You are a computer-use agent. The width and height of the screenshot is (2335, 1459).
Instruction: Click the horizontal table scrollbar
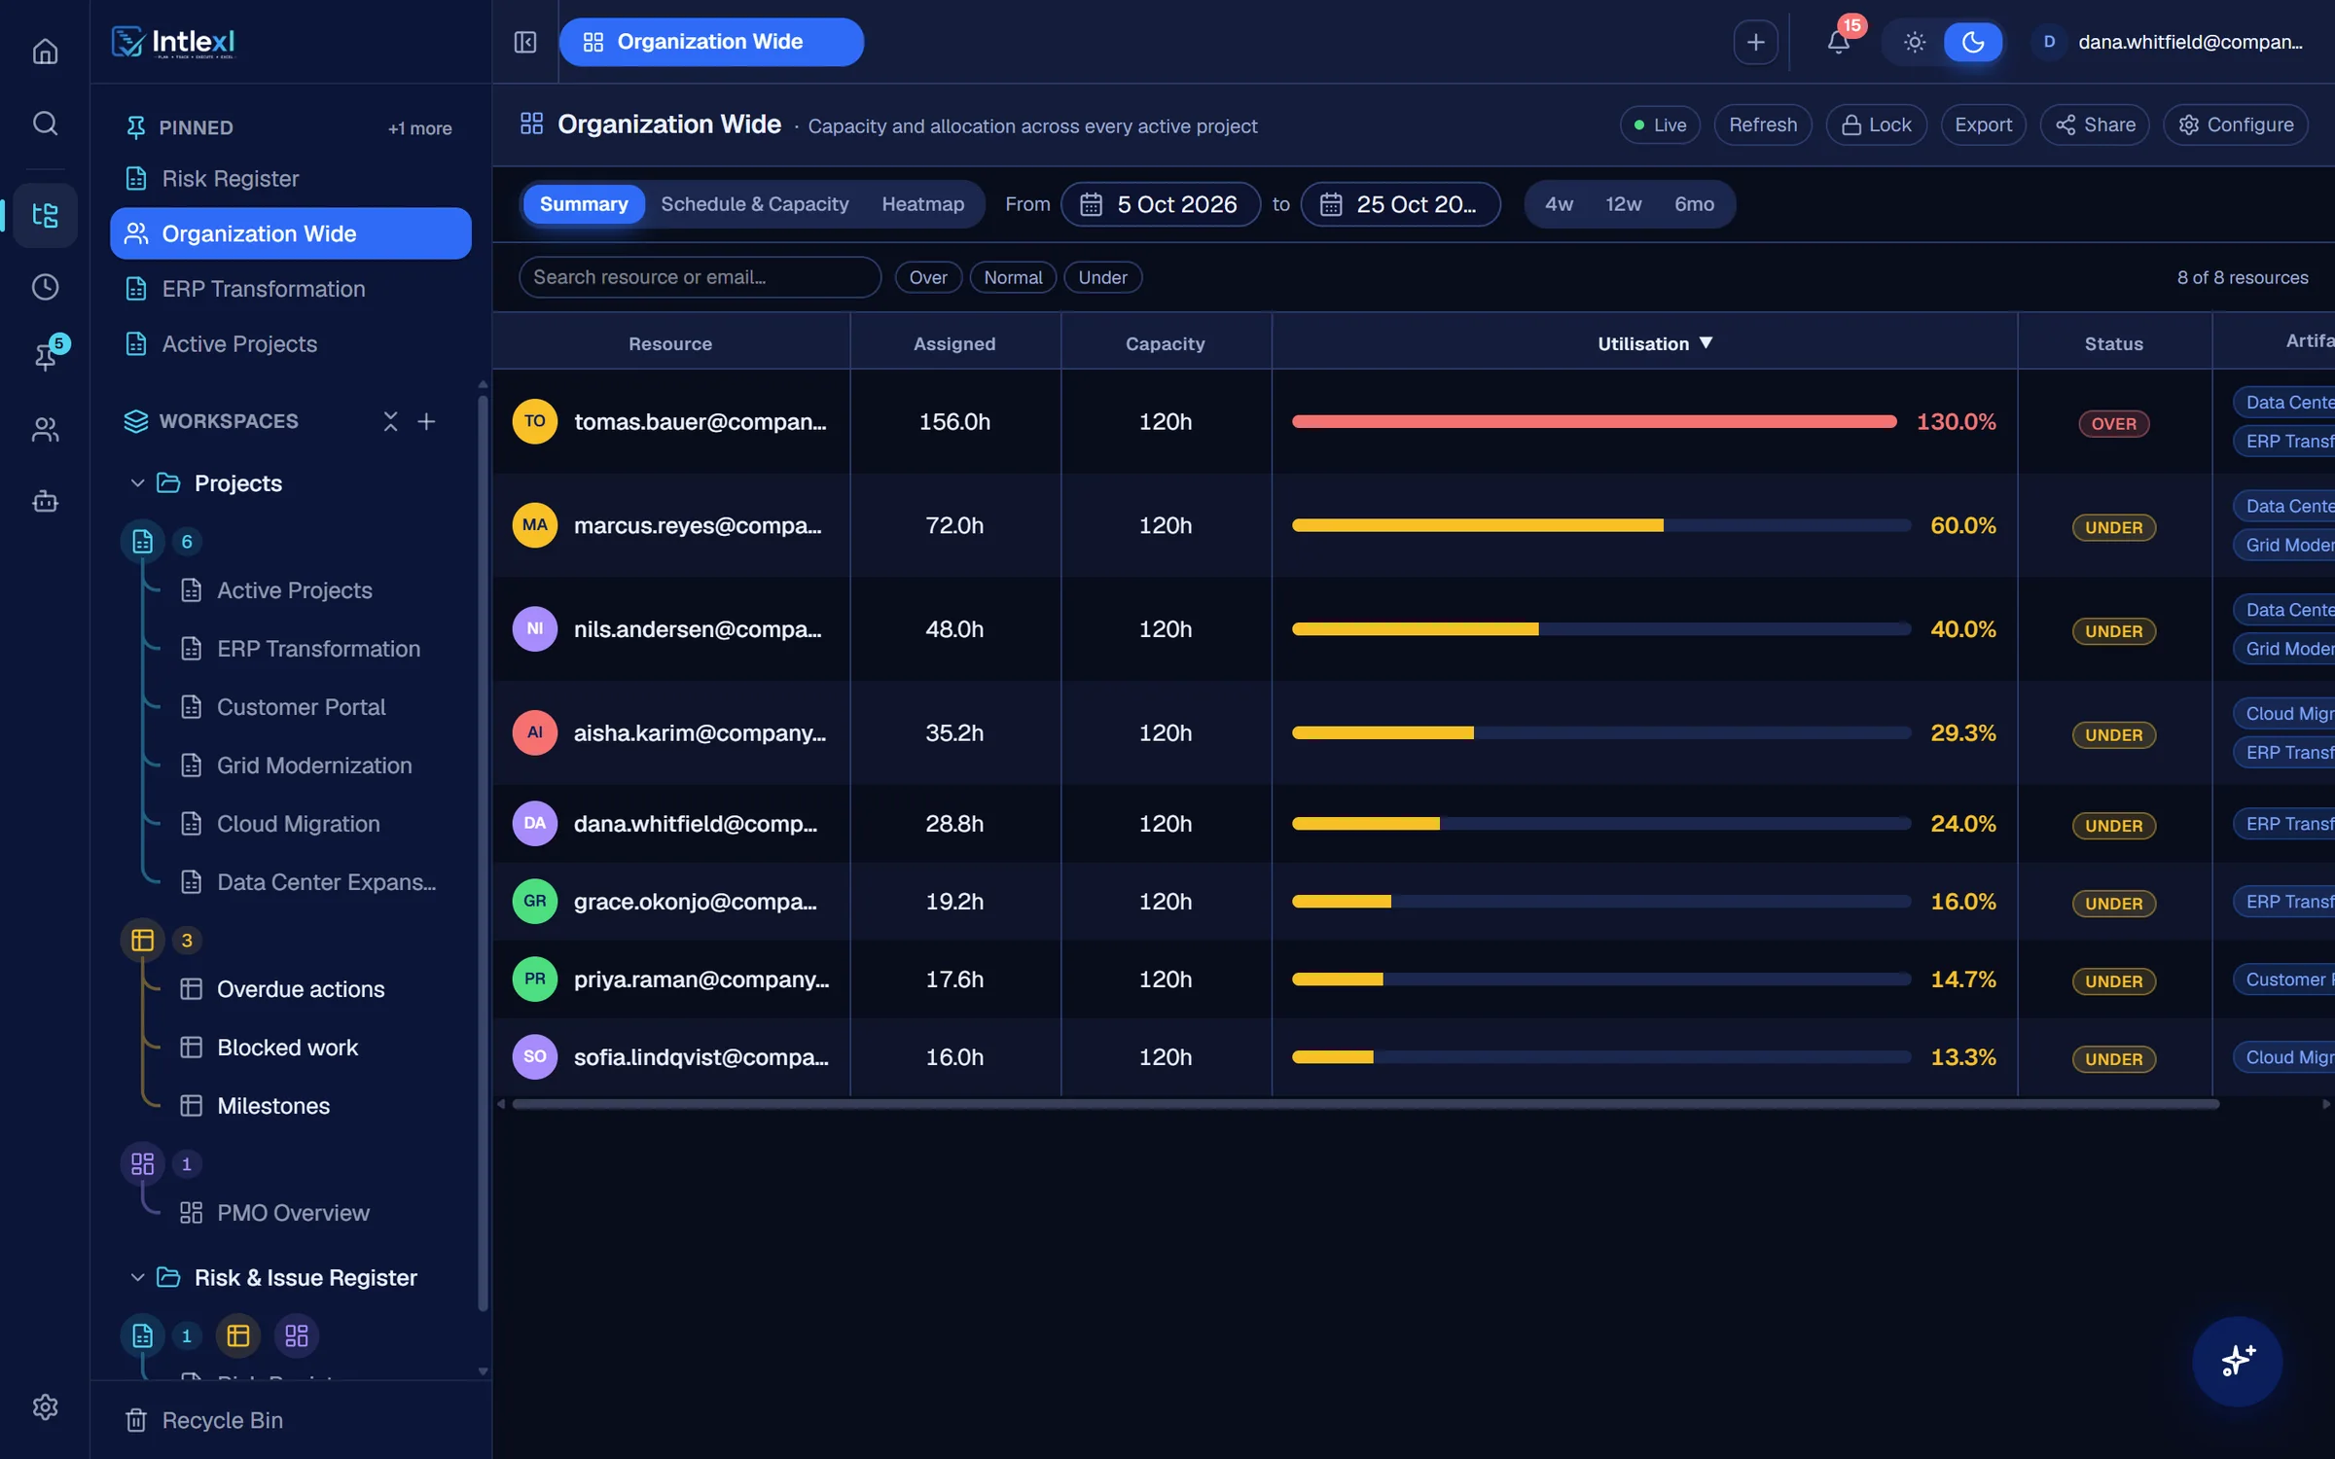pos(1365,1104)
